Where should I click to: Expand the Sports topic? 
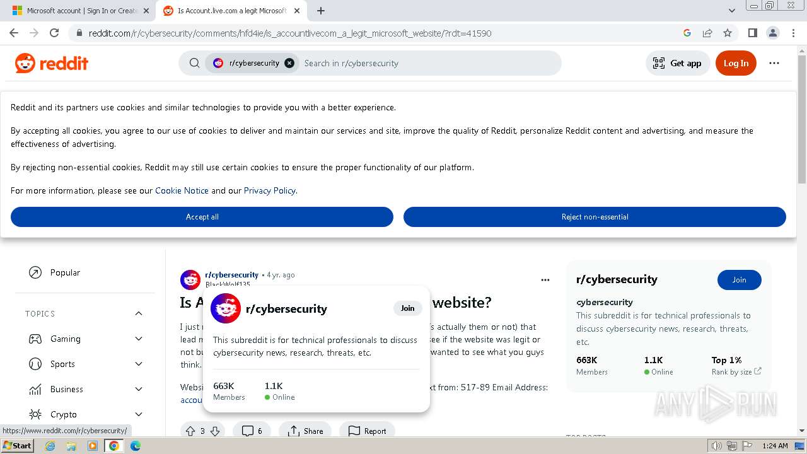[139, 364]
